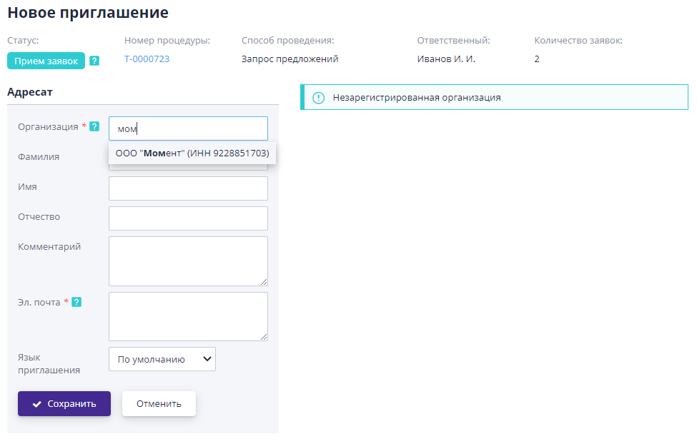Click the Прием заявок status badge
Viewport: 697px width, 439px height.
coord(45,61)
